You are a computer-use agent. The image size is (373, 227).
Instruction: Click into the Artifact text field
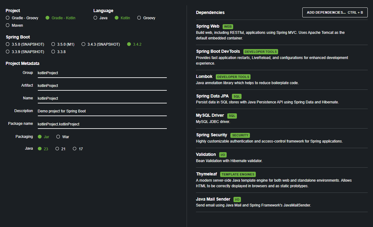pyautogui.click(x=102, y=86)
